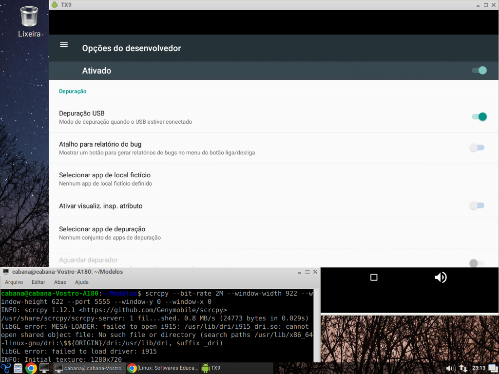Switch to Linux: Softwares Educa Chrome window
This screenshot has height=374, width=499.
(x=163, y=368)
